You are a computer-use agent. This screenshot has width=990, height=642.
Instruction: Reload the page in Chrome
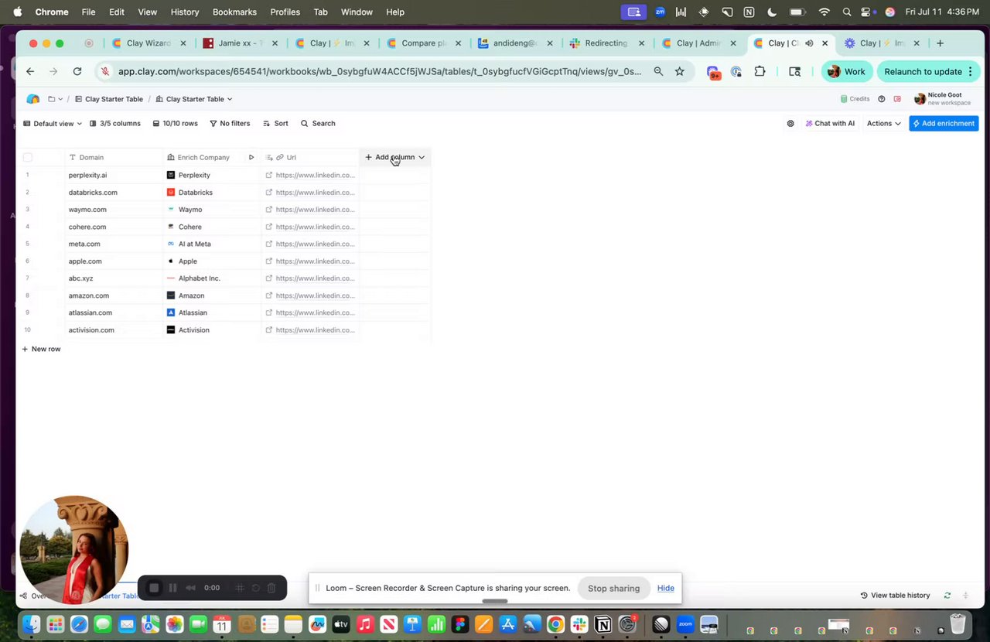pos(77,72)
